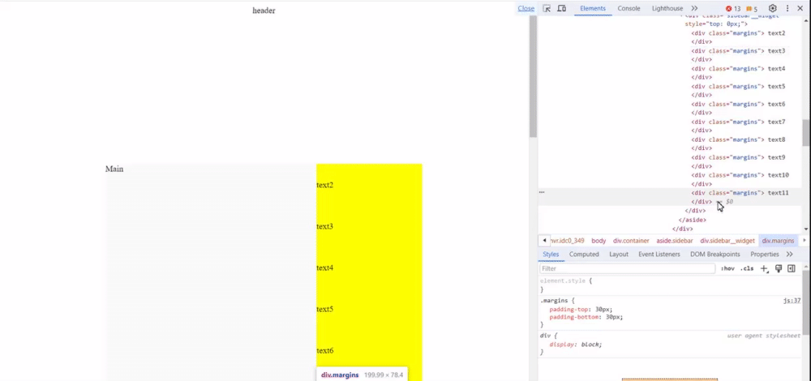Click the inspect element picker icon
This screenshot has width=811, height=381.
546,8
